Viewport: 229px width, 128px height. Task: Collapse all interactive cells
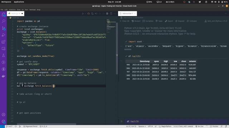point(192,21)
